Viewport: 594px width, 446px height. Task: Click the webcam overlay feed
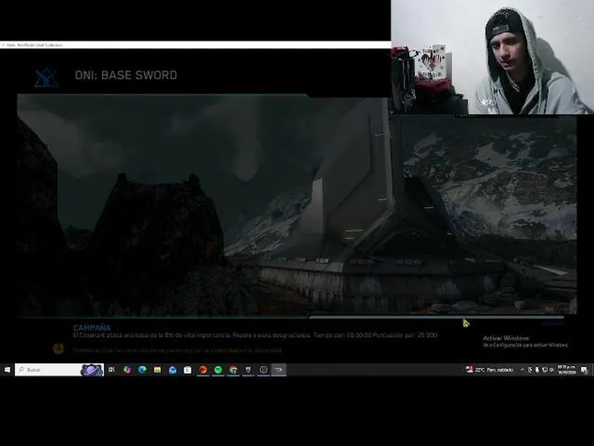click(493, 57)
